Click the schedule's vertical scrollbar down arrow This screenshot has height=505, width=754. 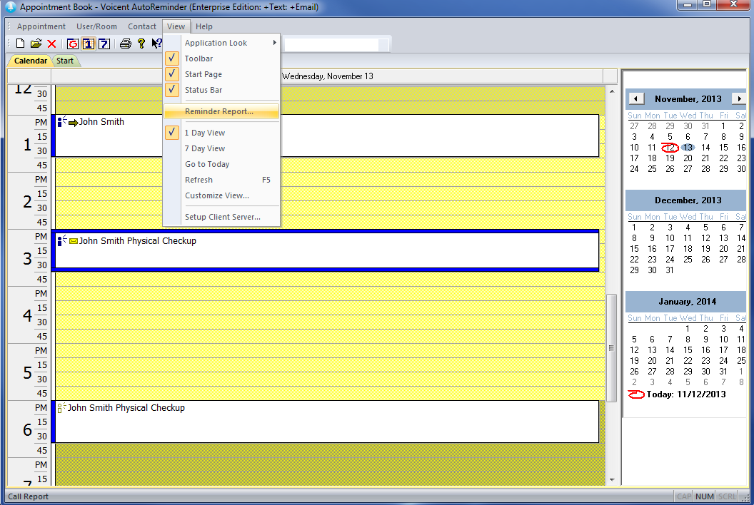611,480
